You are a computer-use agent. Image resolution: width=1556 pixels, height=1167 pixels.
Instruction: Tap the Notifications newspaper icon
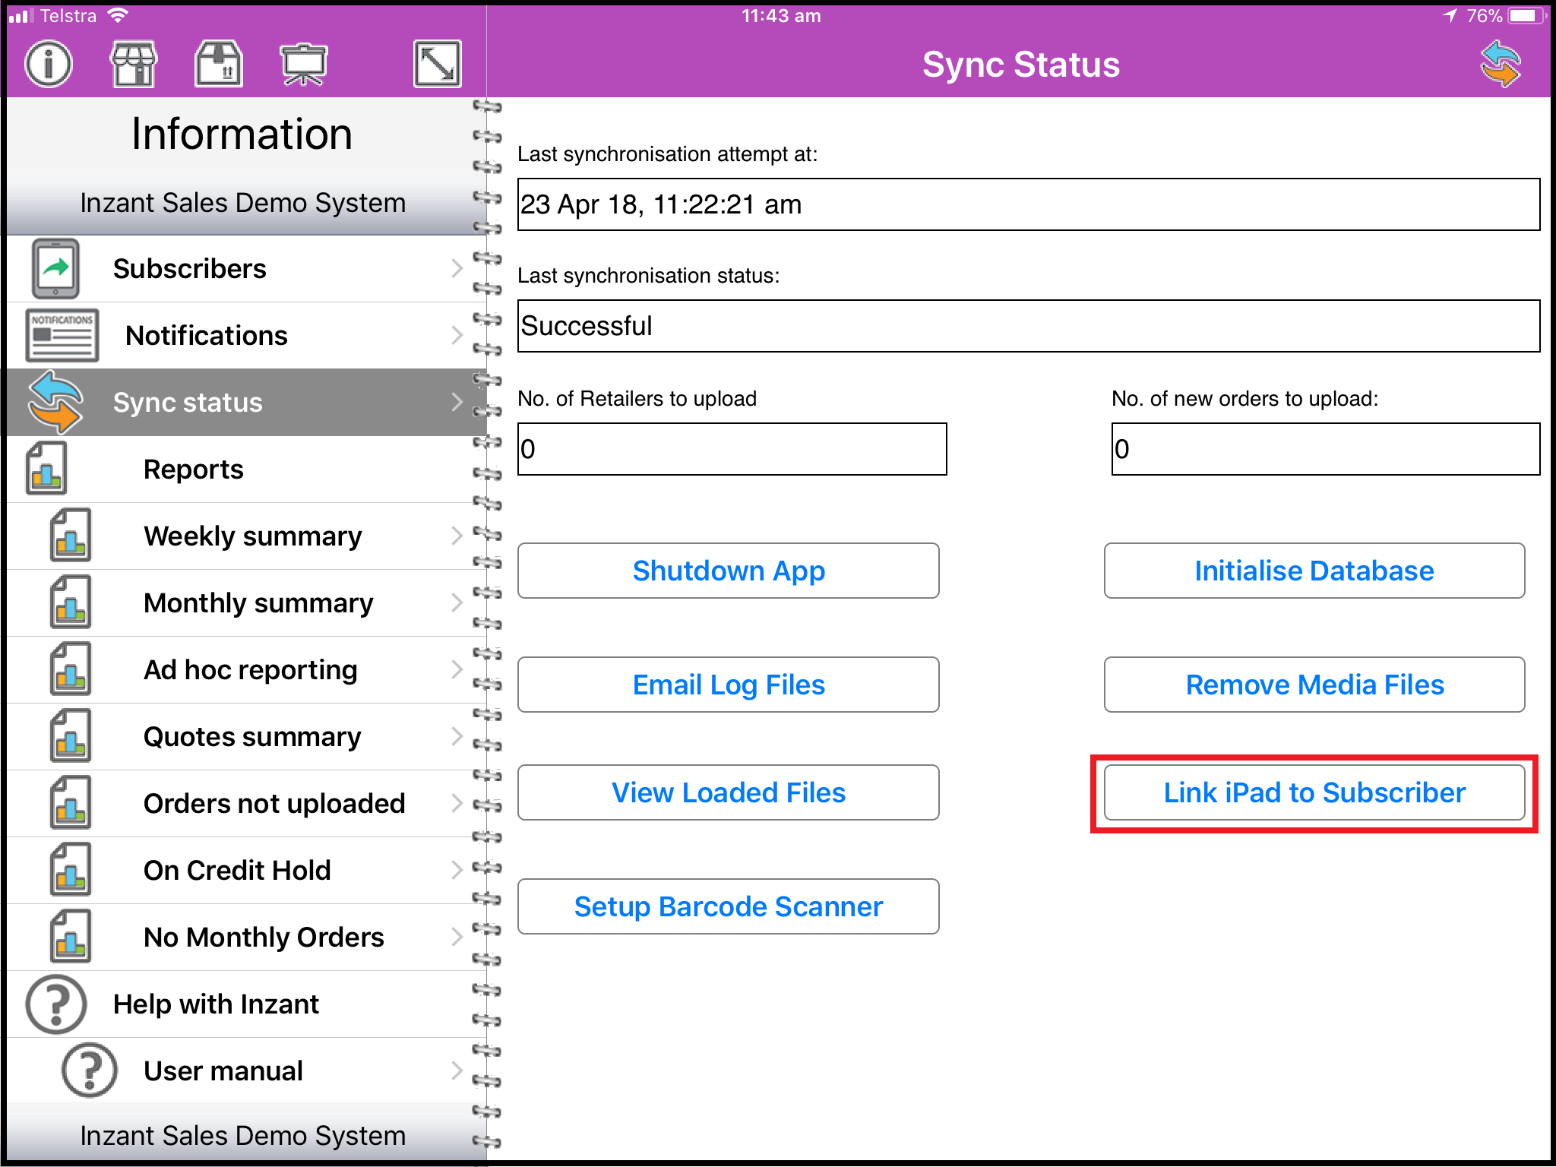click(61, 335)
